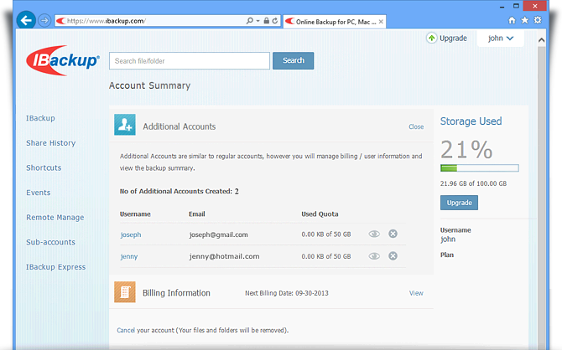Screen dimensions: 562x350
Task: Open Share History in the sidebar
Action: point(51,143)
